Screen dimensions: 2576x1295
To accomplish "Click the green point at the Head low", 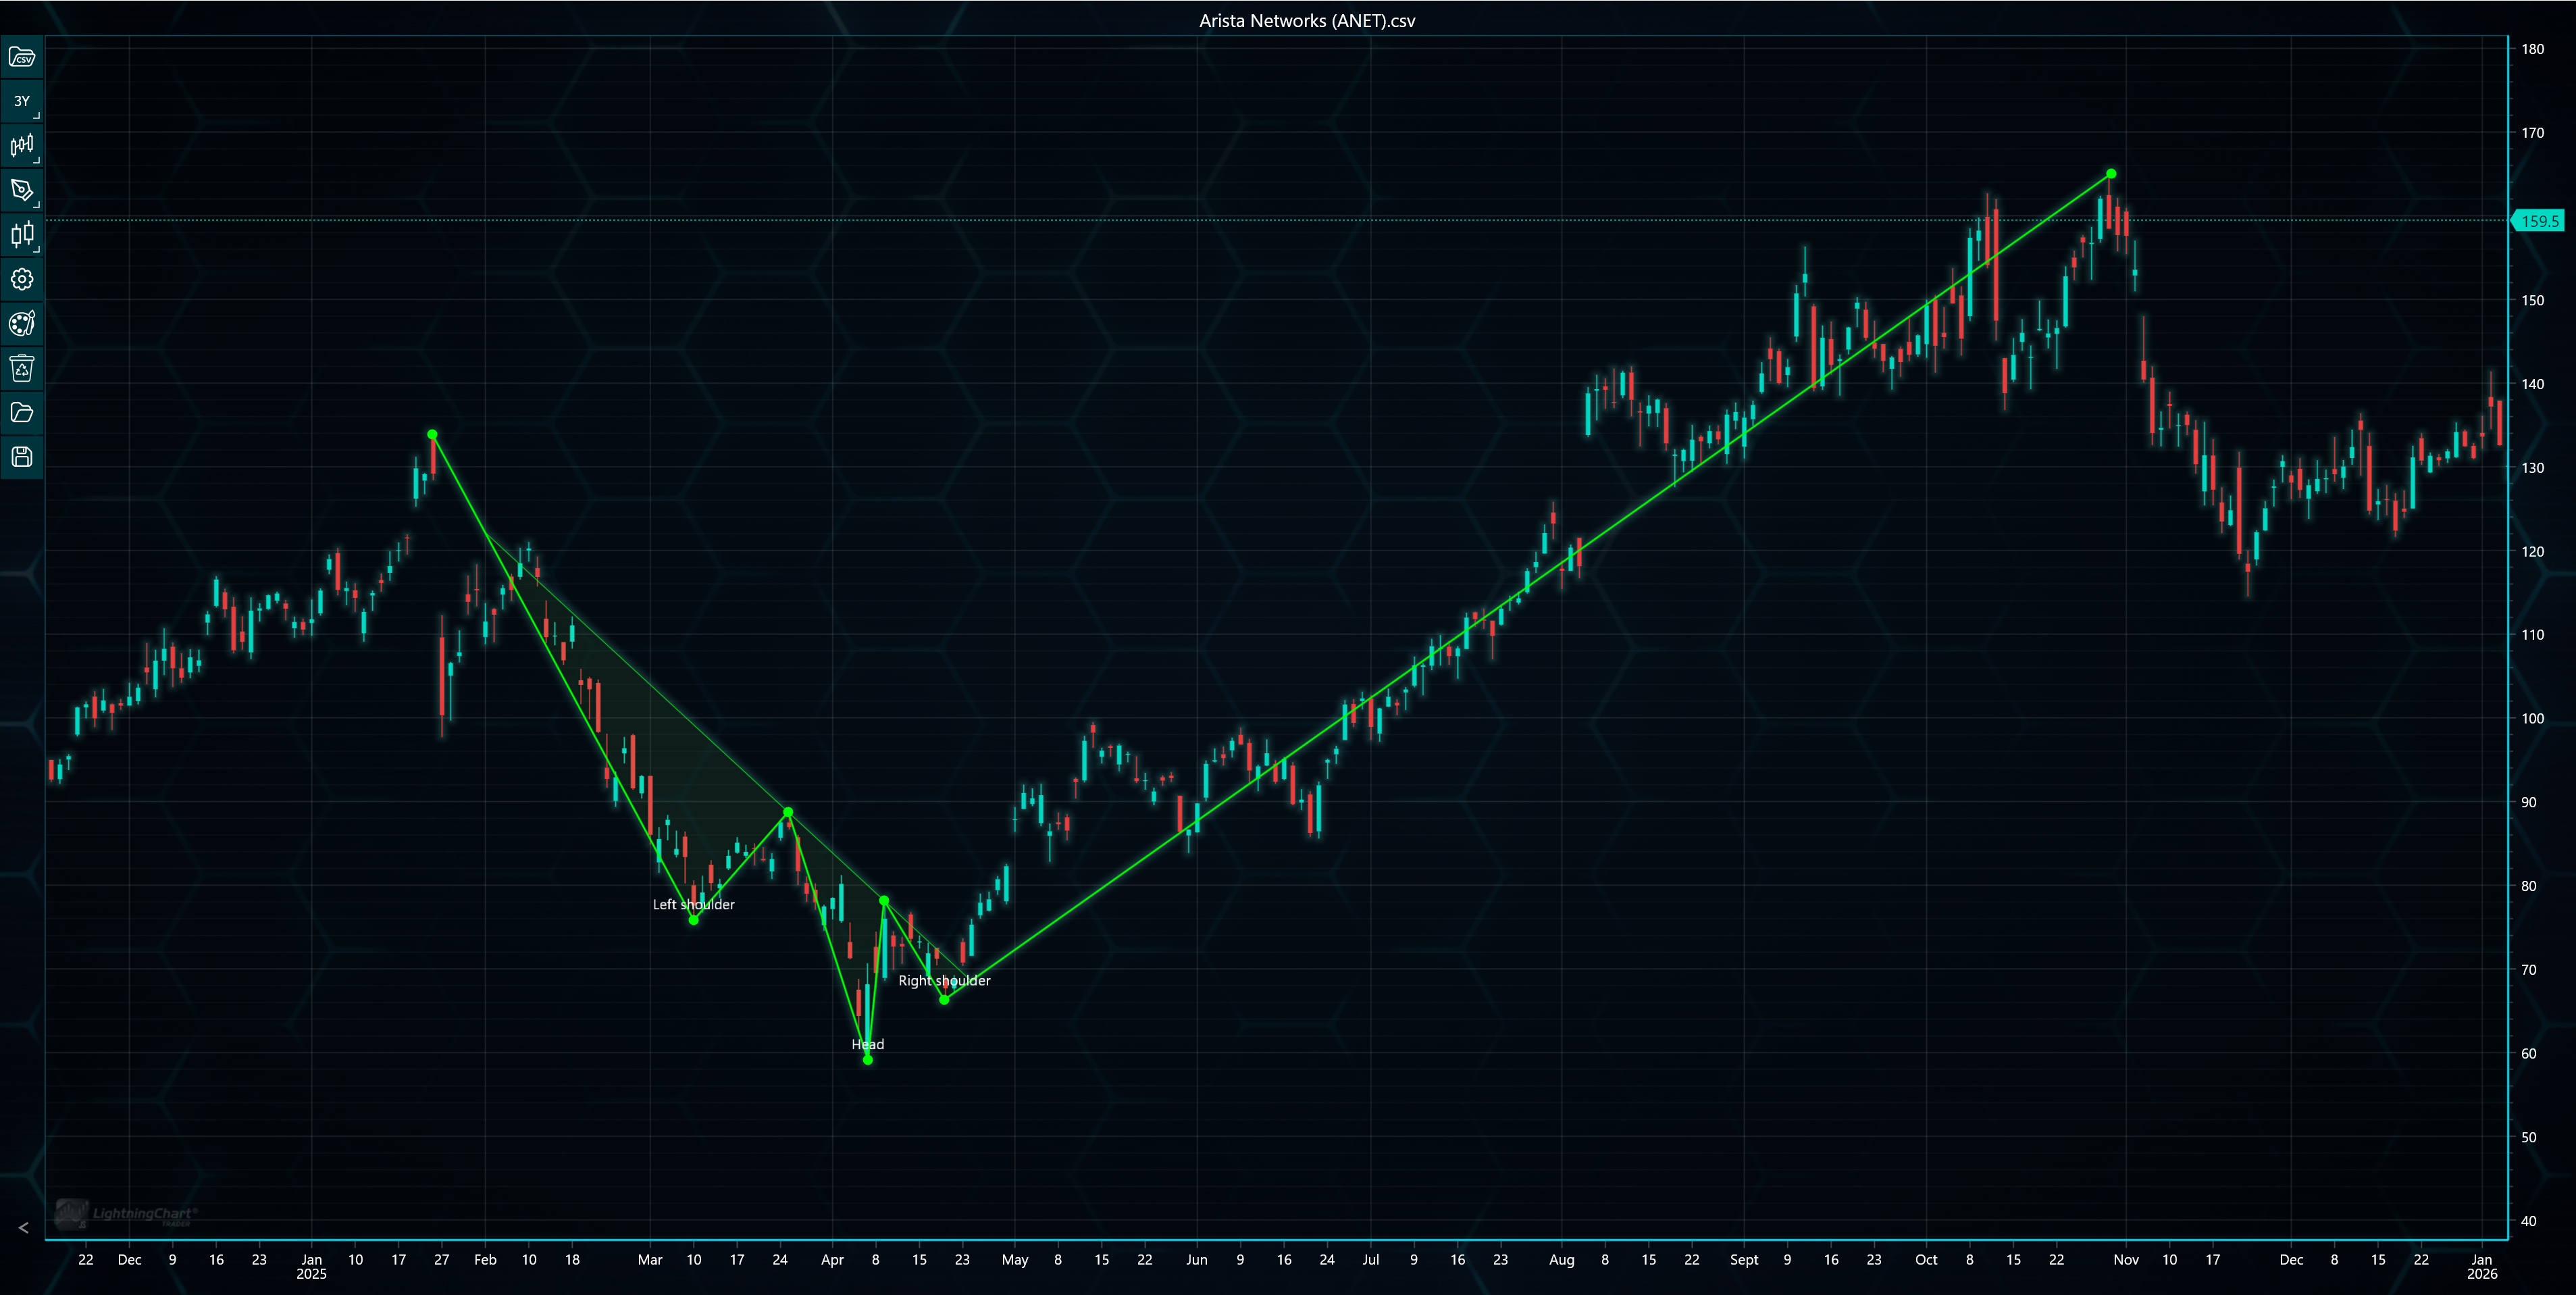I will point(867,1060).
